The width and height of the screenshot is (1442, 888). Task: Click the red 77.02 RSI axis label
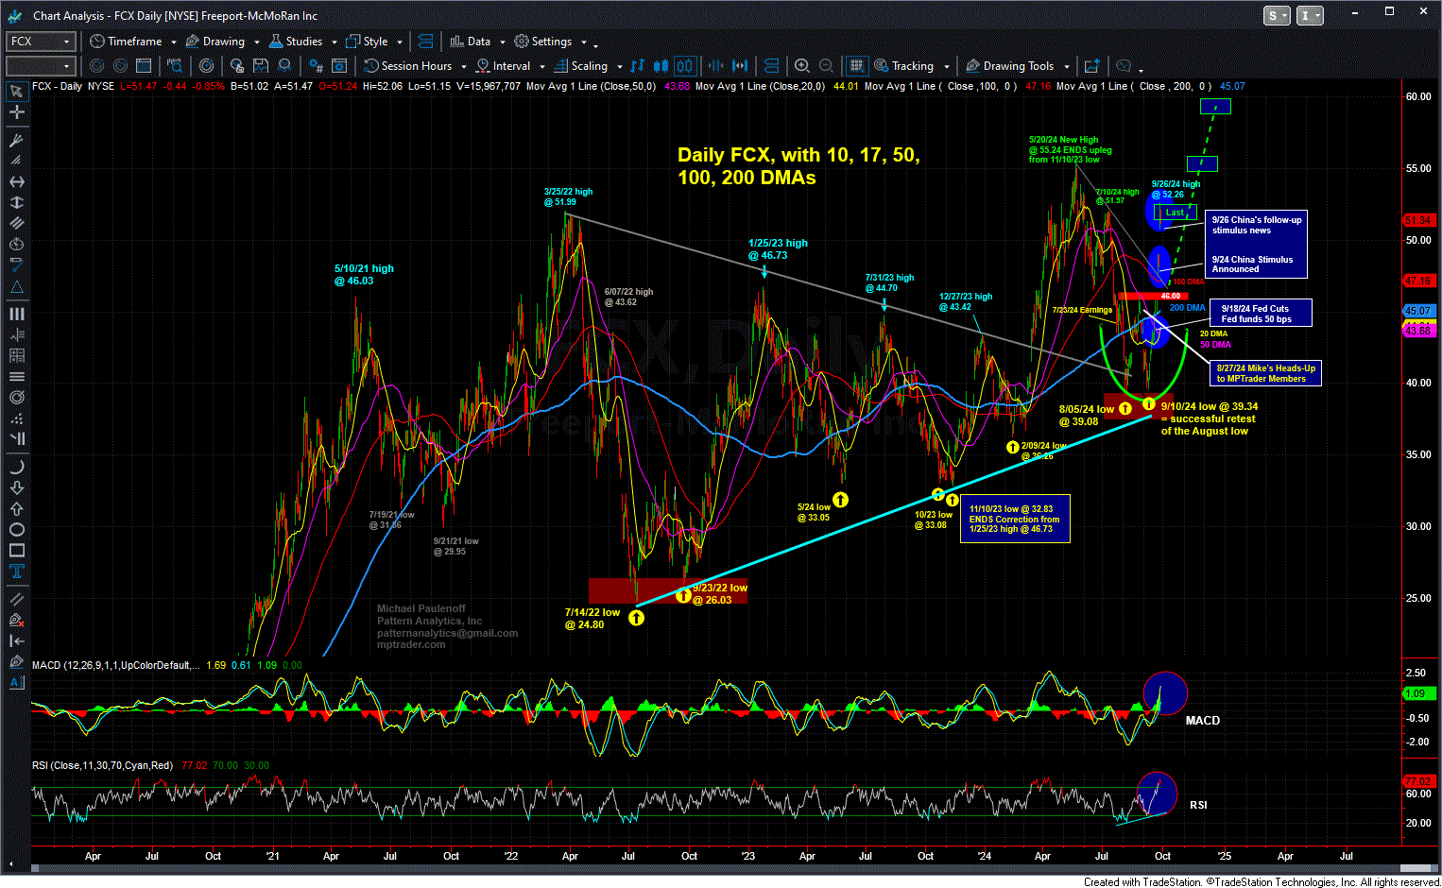pos(1418,781)
